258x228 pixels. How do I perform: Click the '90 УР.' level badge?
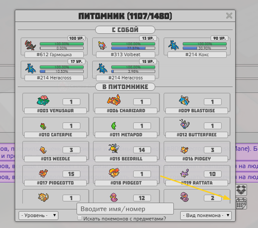(x=220, y=38)
